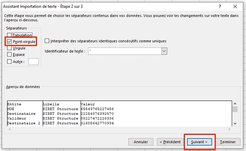Click the preview's horizontal scroll right arrow

click(x=229, y=129)
